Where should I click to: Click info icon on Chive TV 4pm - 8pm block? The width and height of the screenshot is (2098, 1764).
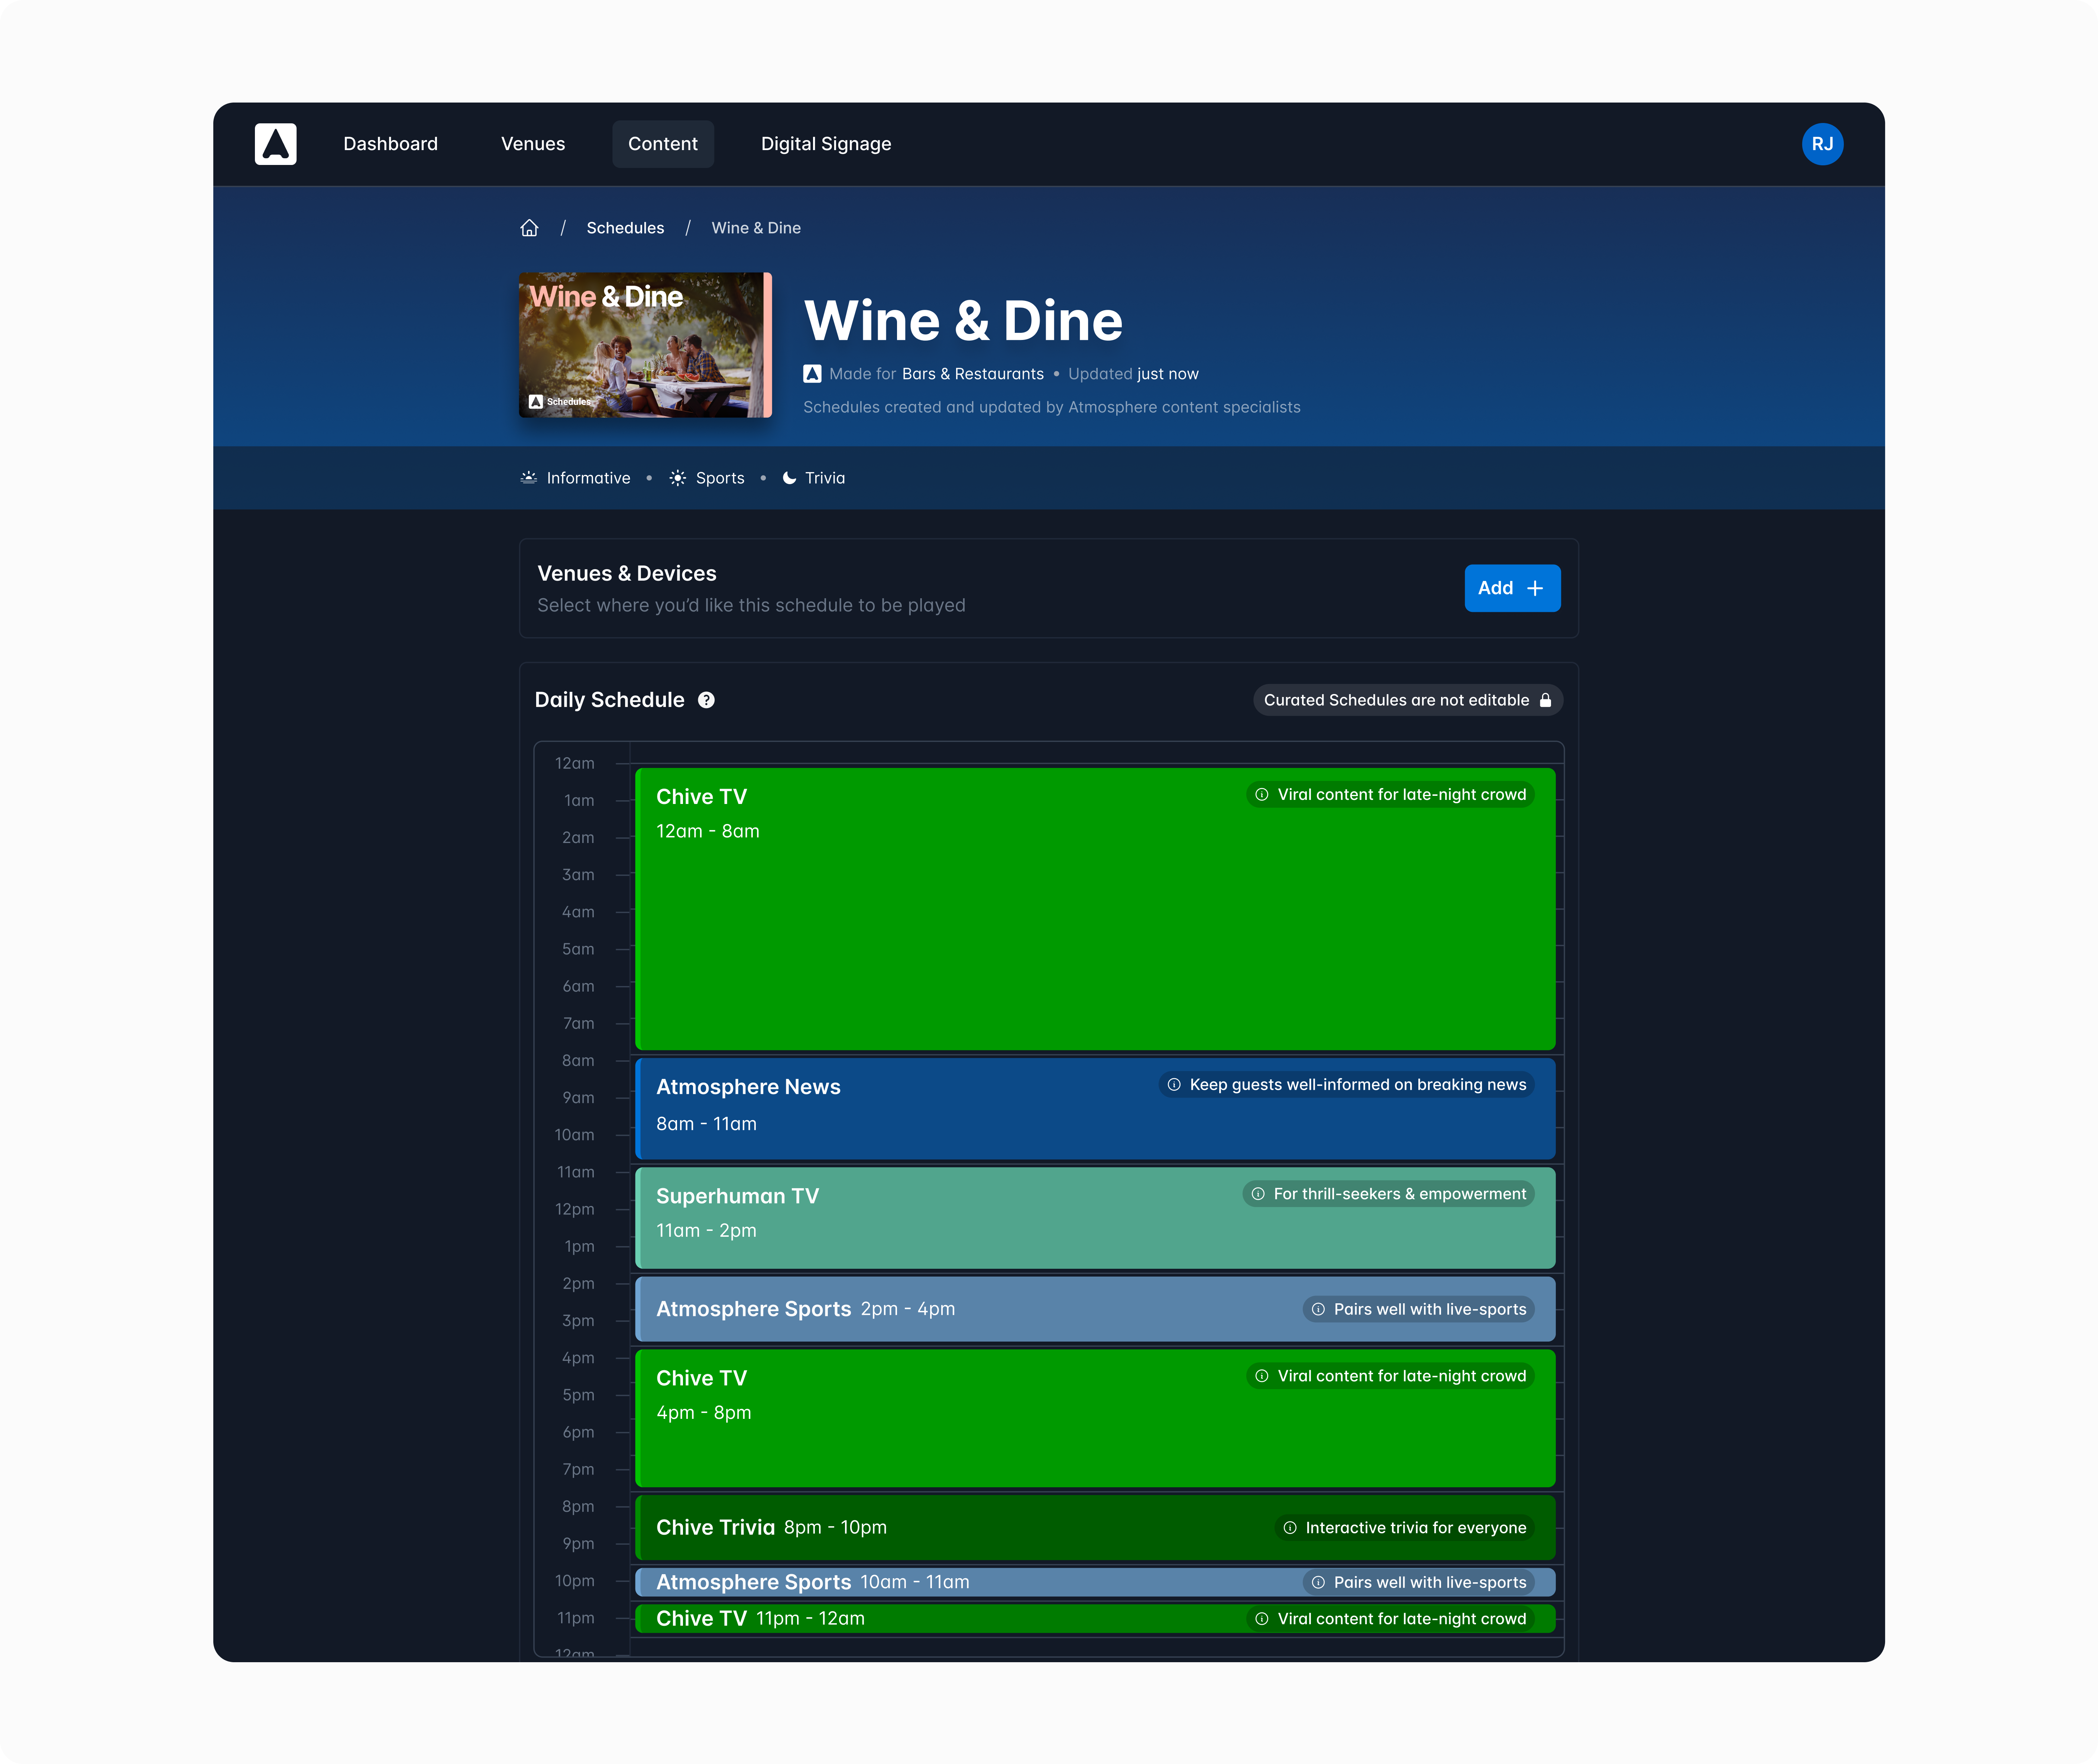1262,1376
